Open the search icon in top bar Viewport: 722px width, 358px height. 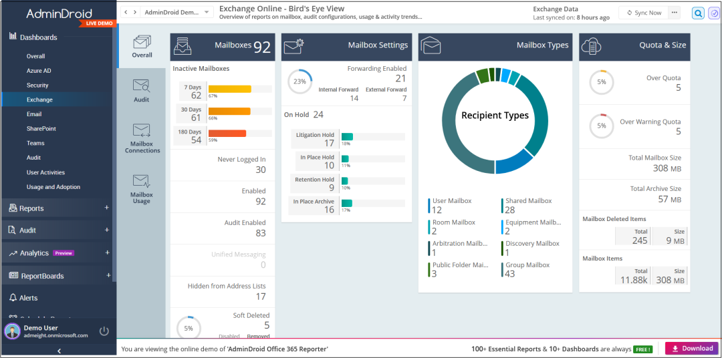[698, 13]
